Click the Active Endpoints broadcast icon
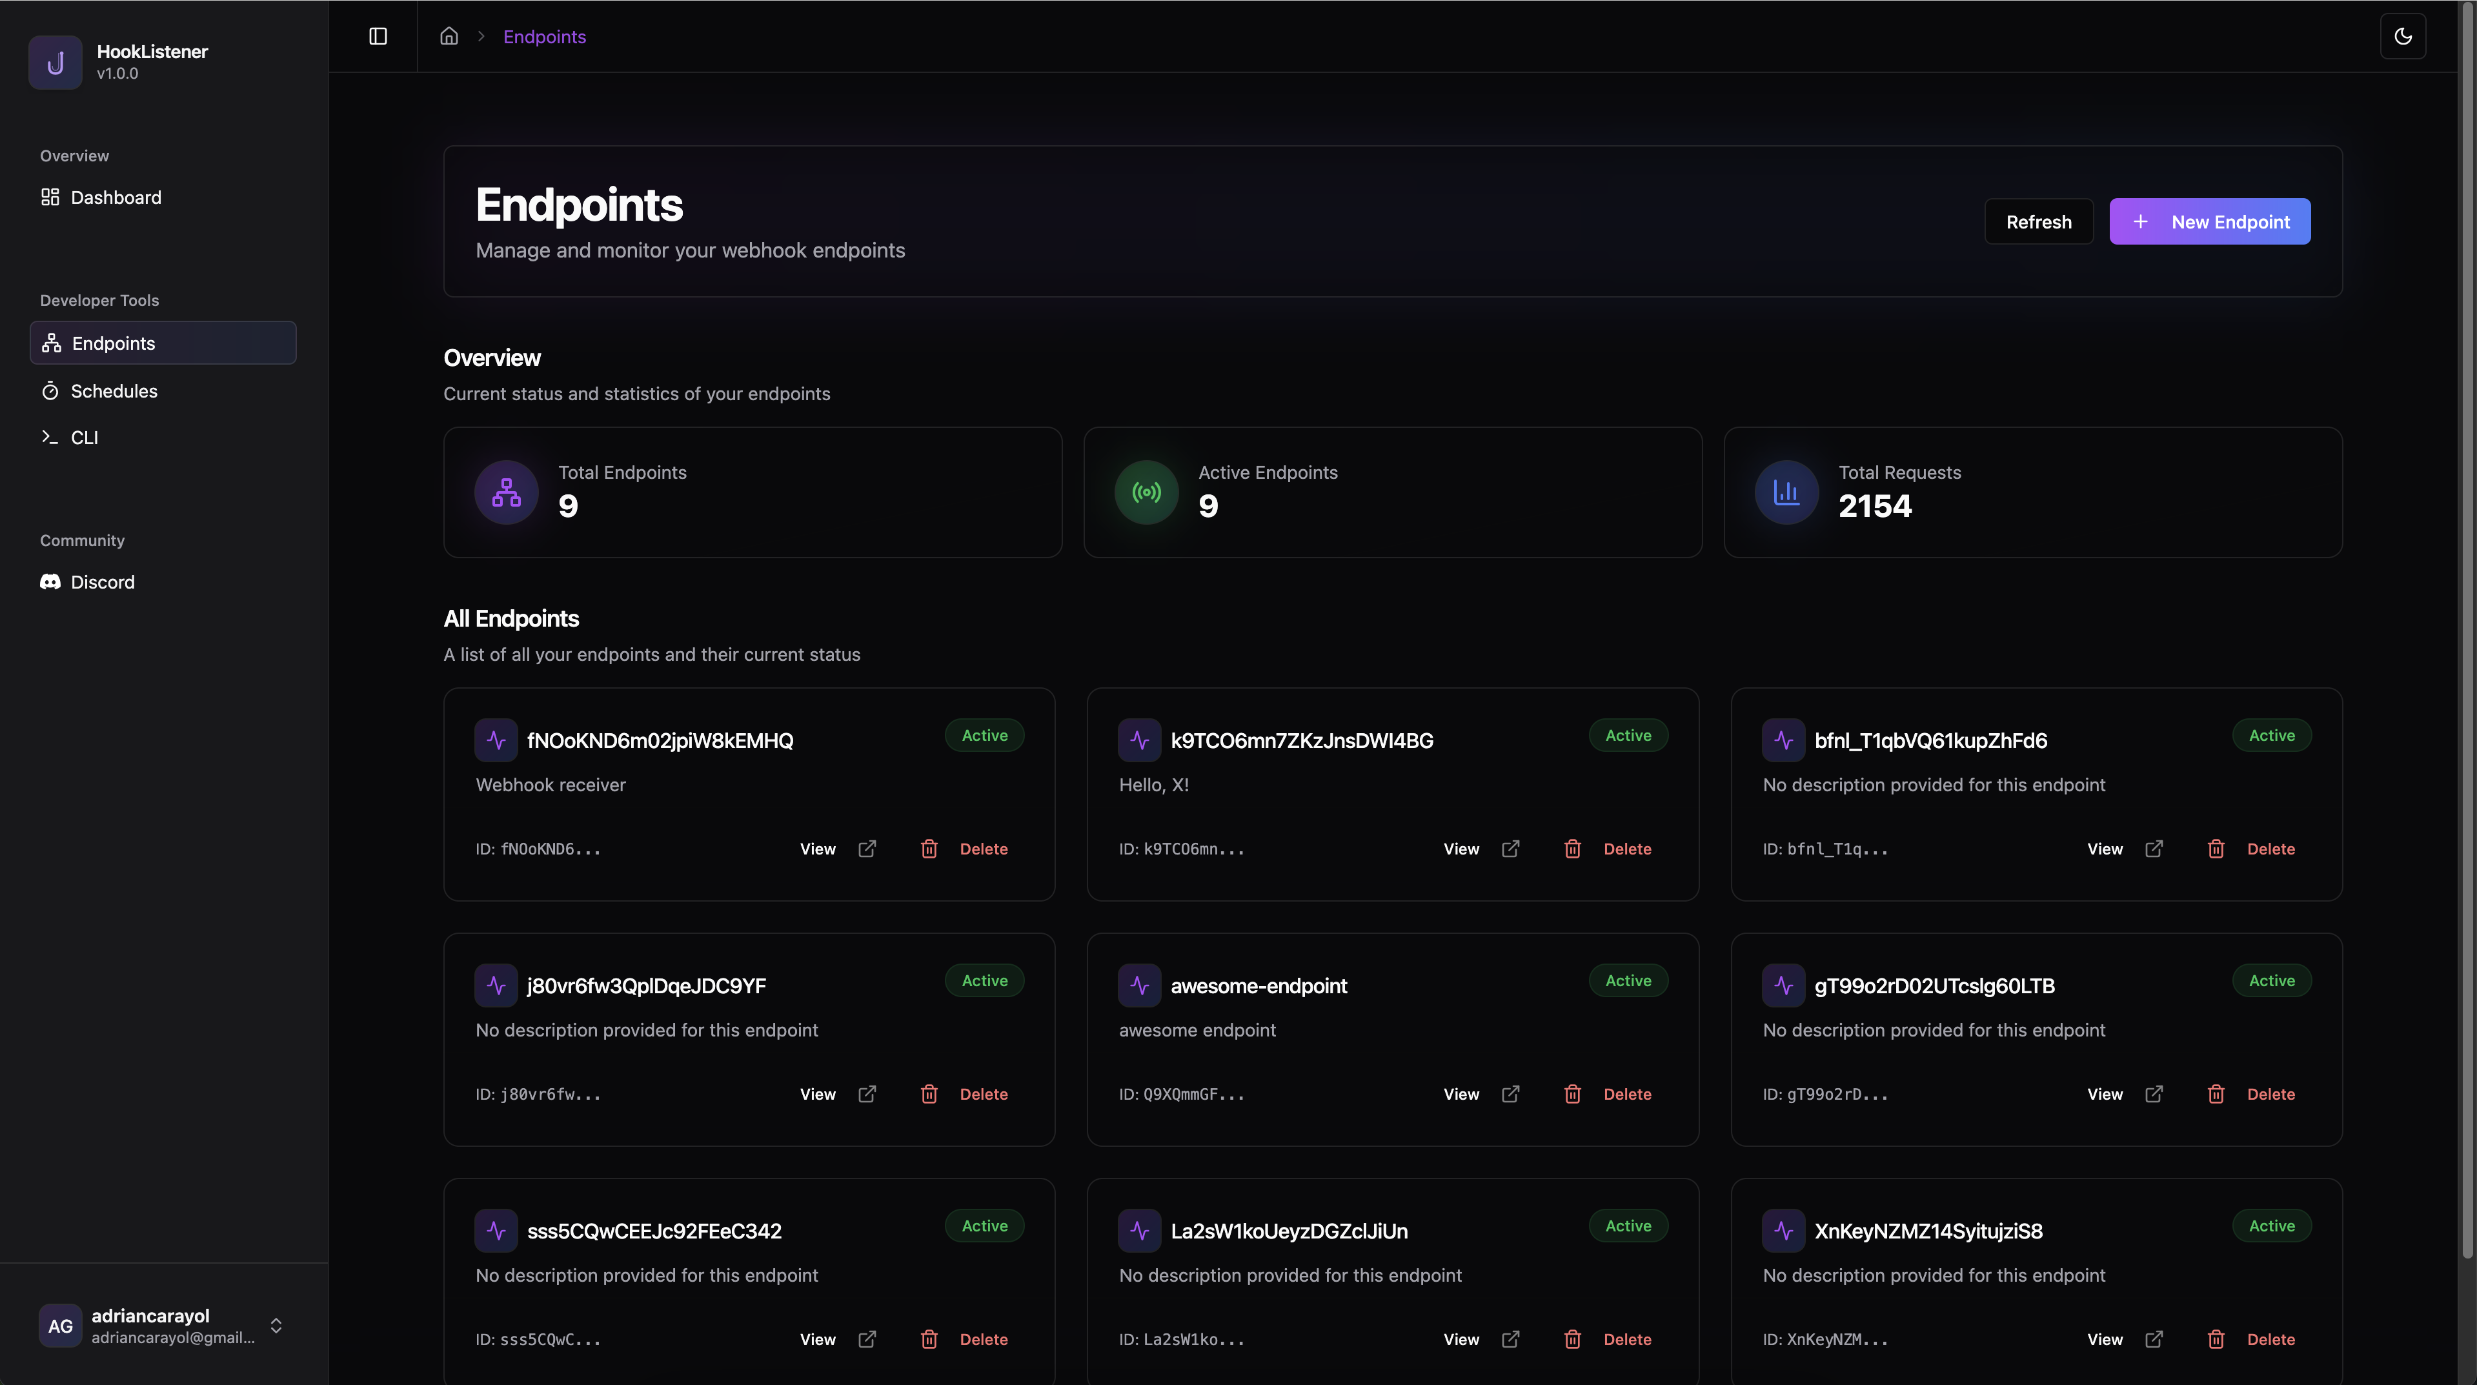2477x1385 pixels. pos(1146,492)
